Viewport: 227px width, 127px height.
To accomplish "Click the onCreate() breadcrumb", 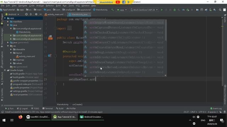I will click(77, 104).
